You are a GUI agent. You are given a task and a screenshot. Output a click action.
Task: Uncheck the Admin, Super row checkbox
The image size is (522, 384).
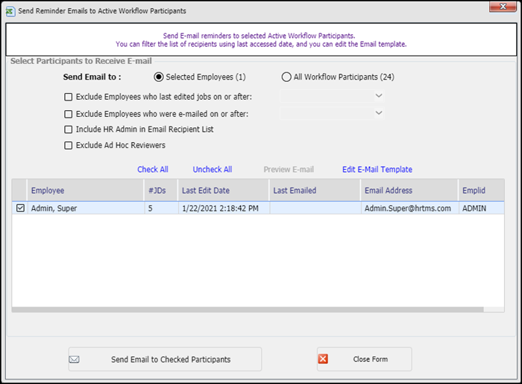point(20,209)
